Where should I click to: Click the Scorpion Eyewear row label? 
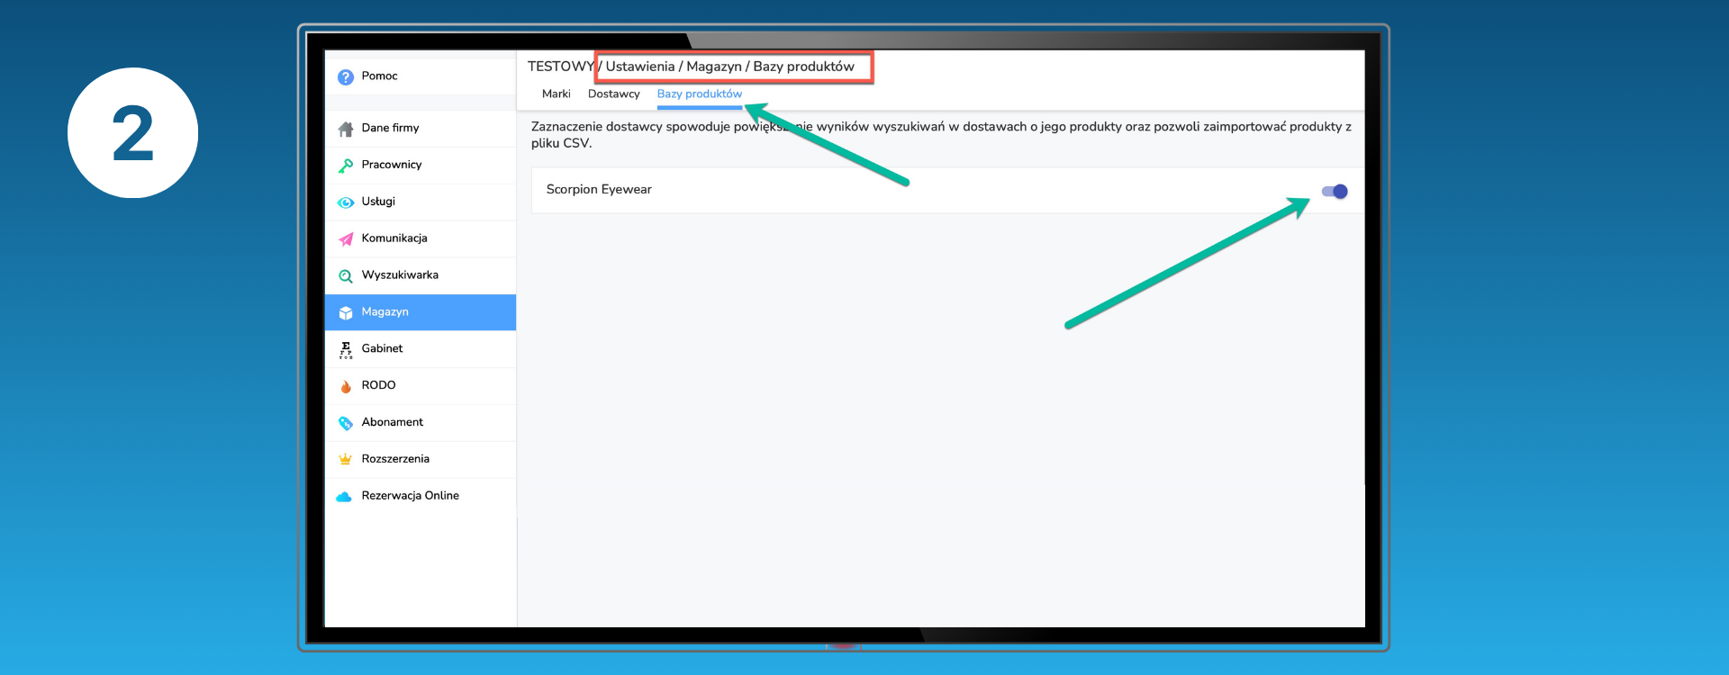click(x=599, y=189)
